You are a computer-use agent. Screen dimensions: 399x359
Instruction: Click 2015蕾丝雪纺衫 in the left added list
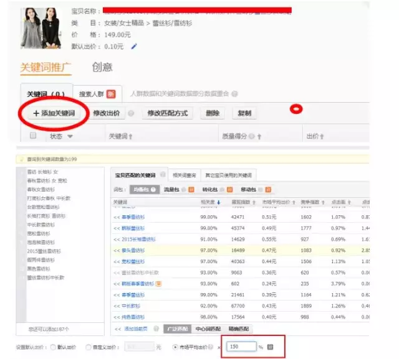(44, 251)
